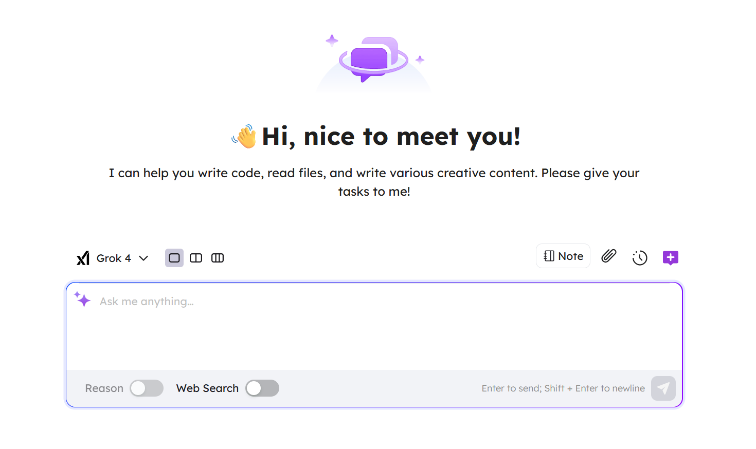This screenshot has height=449, width=756.
Task: Open chat history clock icon
Action: pyautogui.click(x=640, y=257)
